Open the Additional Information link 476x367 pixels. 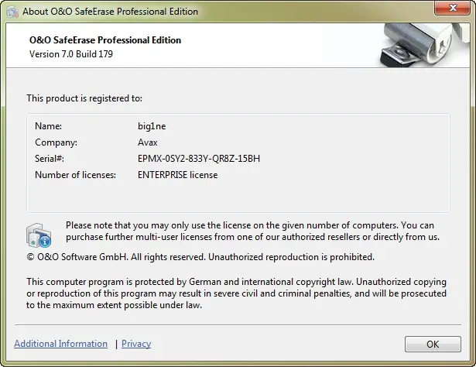point(60,344)
